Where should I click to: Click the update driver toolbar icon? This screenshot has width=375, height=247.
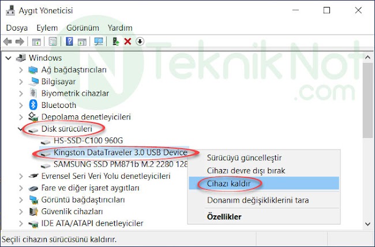click(x=116, y=42)
